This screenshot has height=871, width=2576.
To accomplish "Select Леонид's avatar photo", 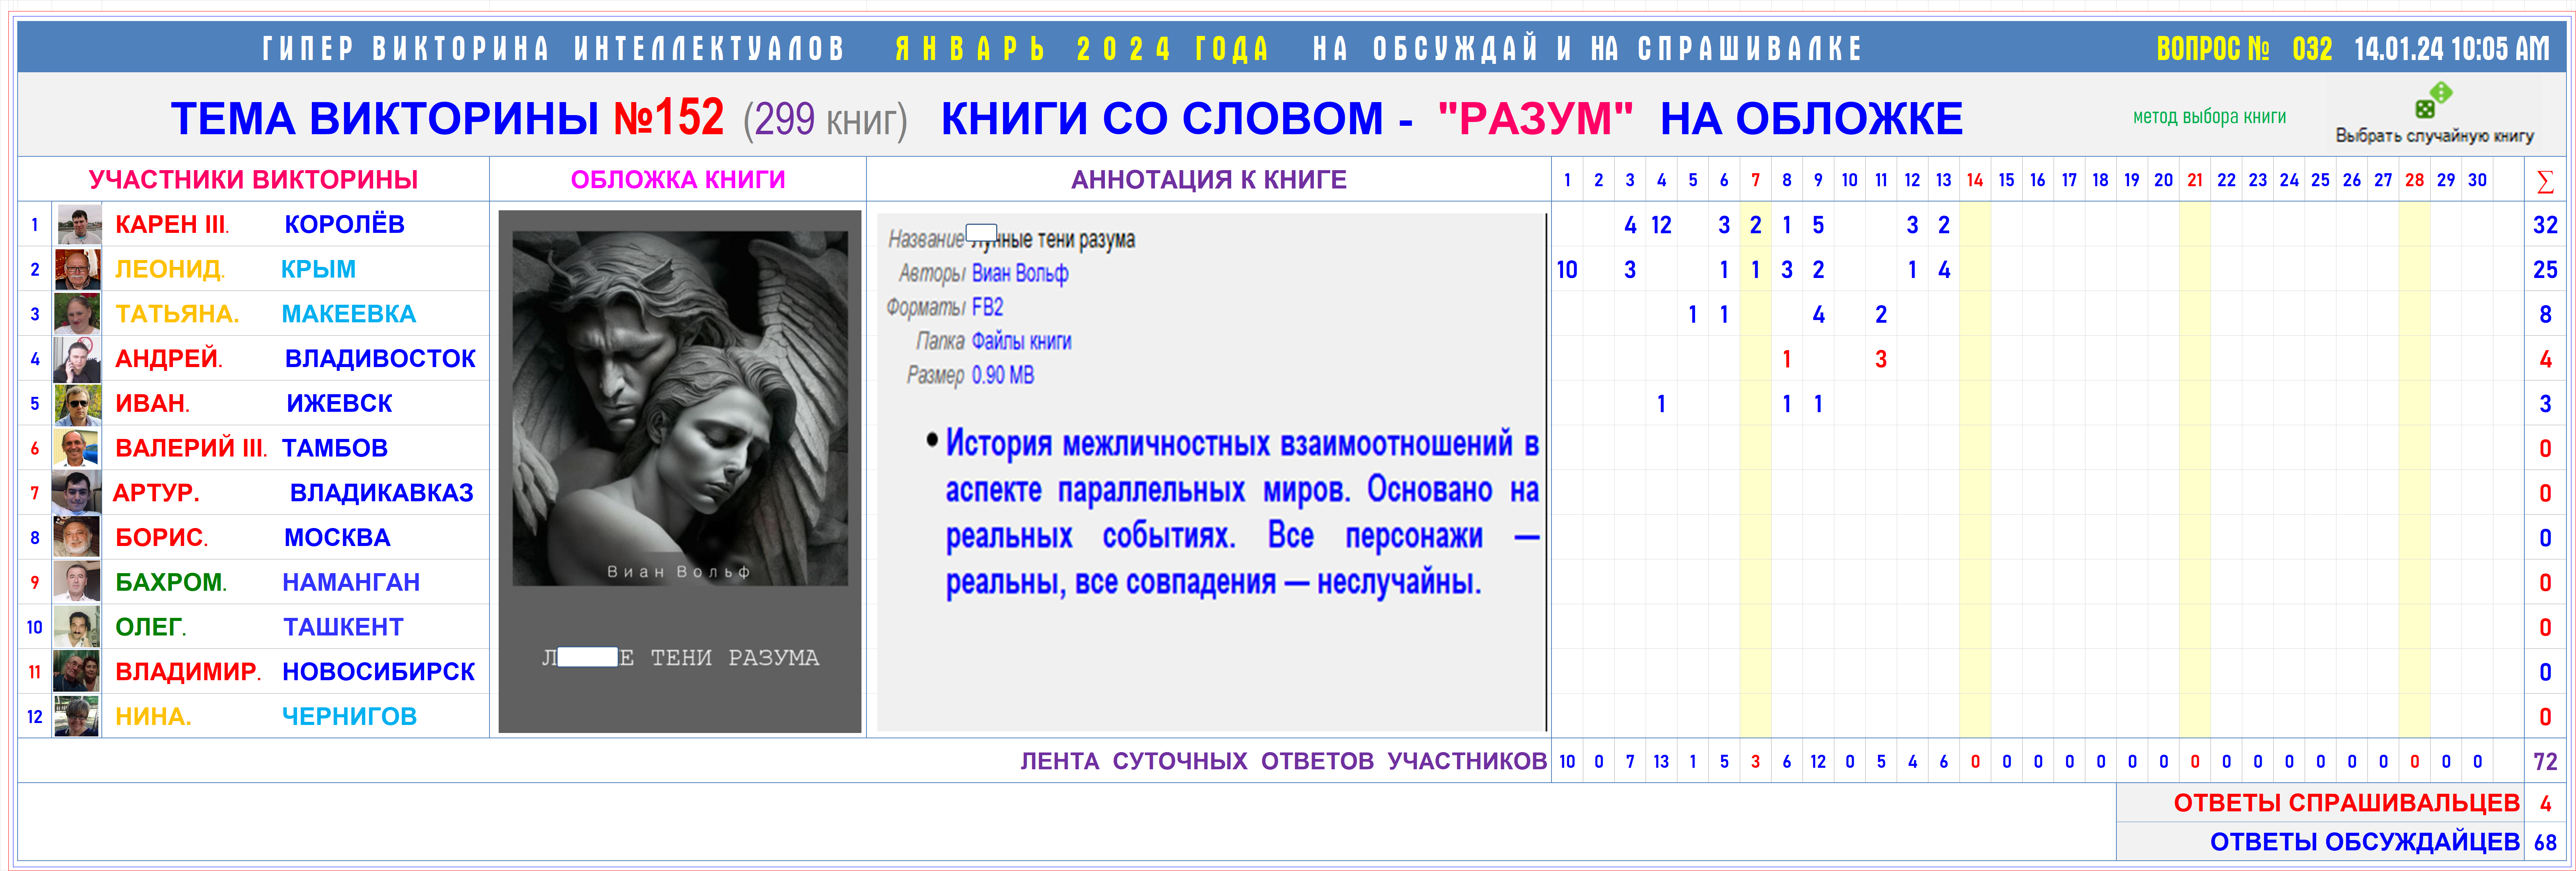I will 78,270.
